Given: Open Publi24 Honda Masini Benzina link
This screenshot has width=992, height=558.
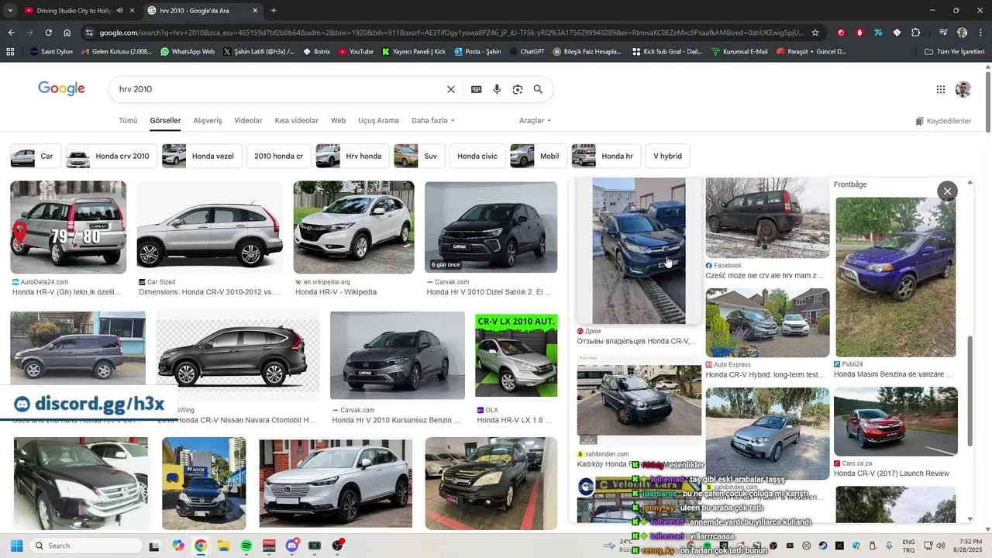Looking at the screenshot, I should (894, 374).
